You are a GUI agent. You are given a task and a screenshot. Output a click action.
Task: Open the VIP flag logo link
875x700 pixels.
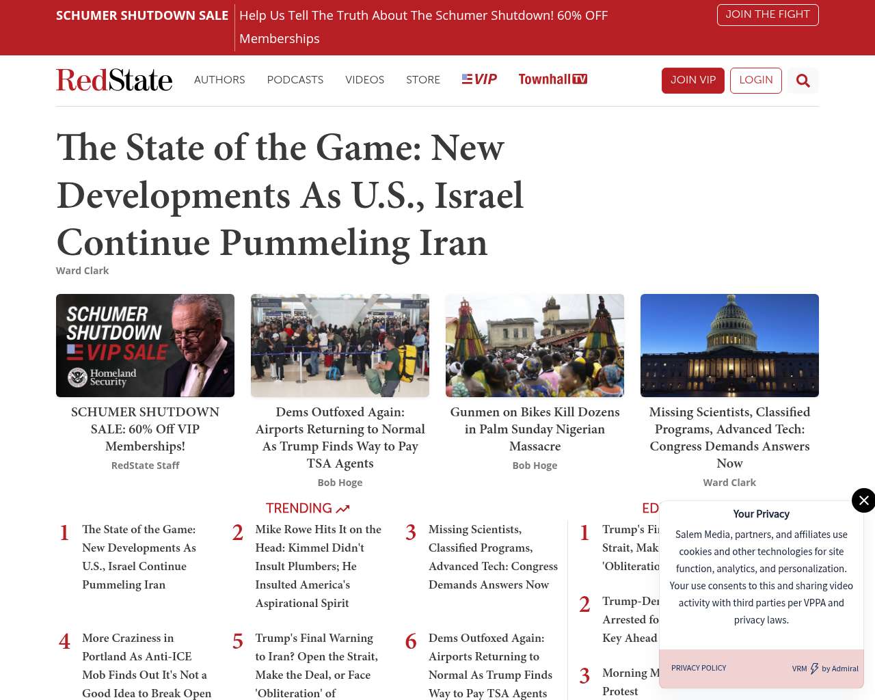[479, 79]
